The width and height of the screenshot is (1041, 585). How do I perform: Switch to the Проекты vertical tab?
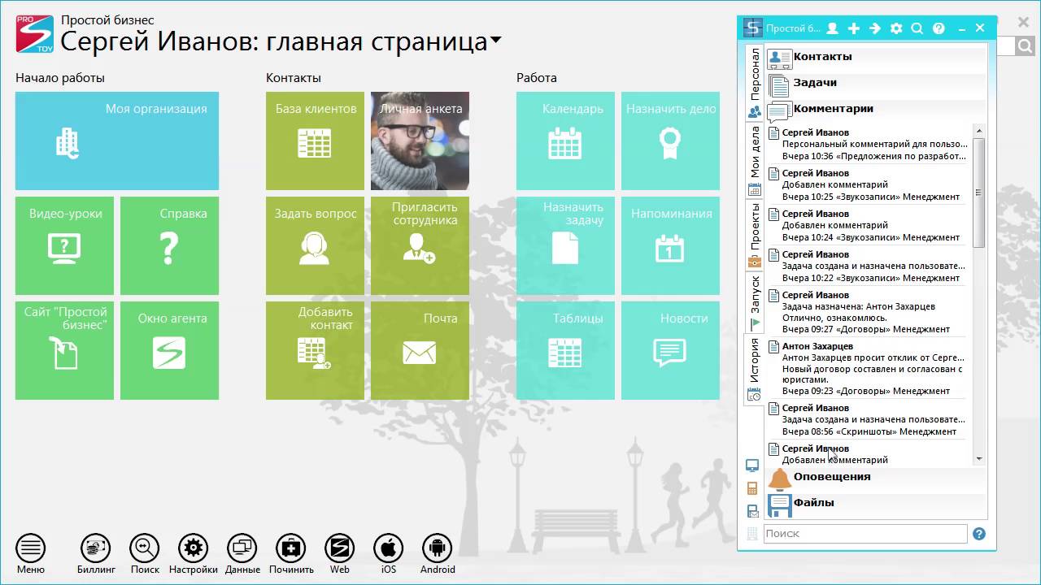click(x=755, y=235)
